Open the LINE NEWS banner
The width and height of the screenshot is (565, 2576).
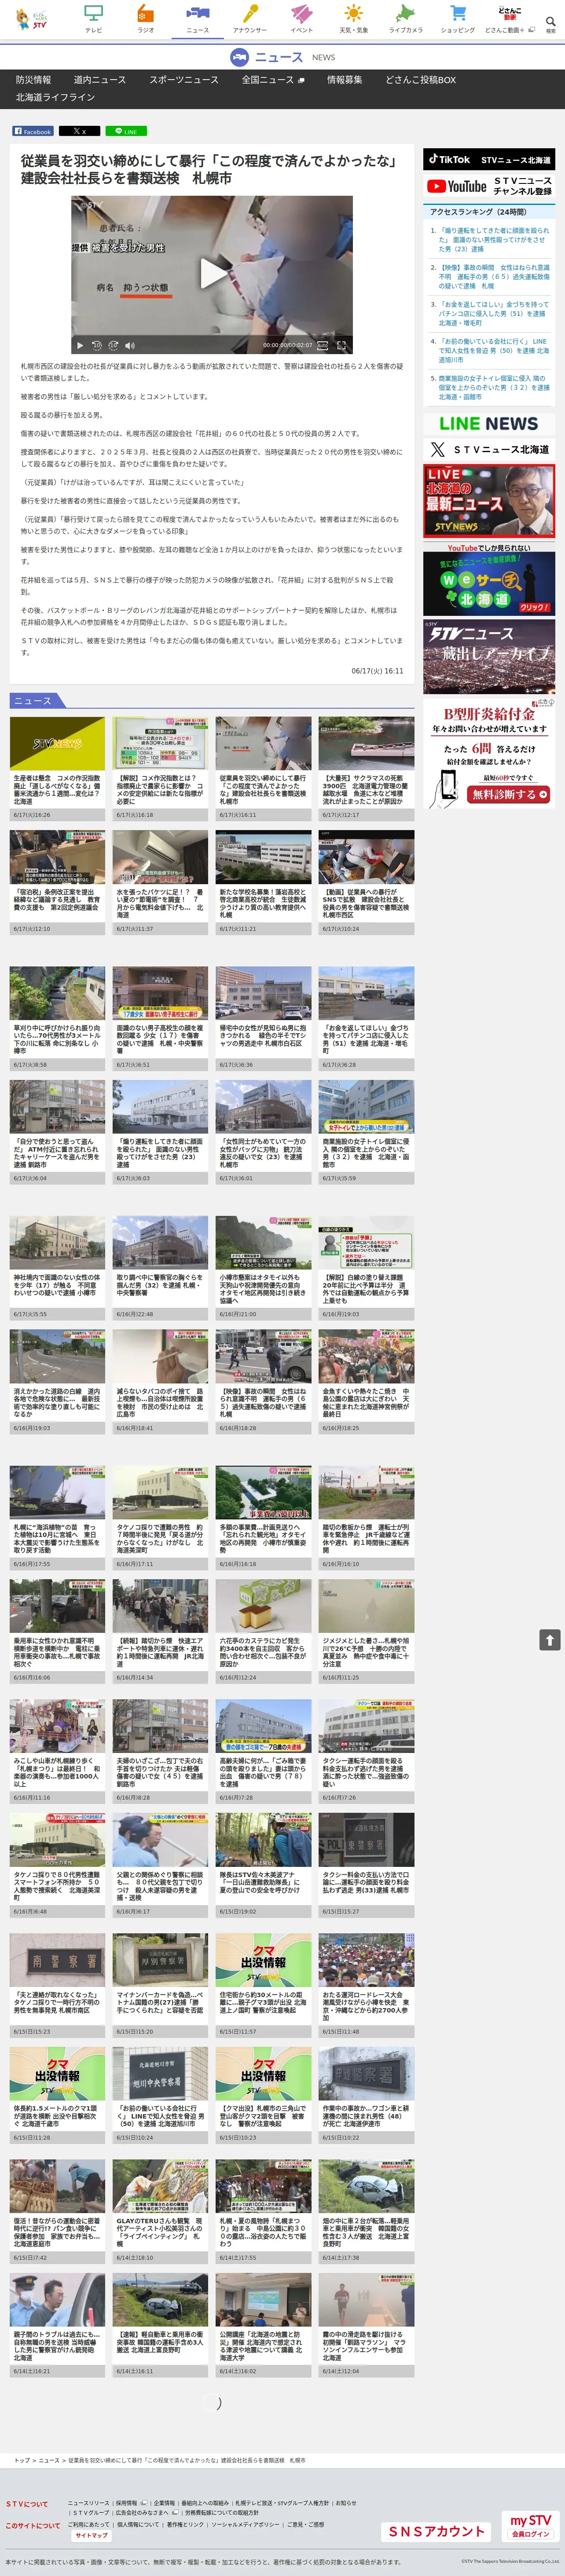489,423
